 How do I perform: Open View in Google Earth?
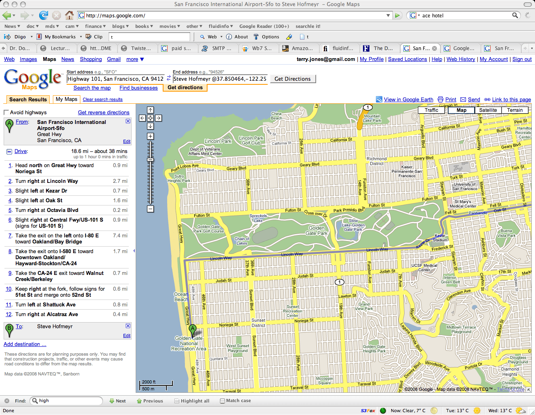coord(408,99)
